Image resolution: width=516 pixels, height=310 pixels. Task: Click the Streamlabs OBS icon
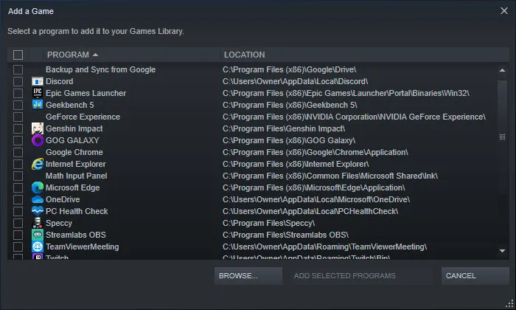(38, 235)
